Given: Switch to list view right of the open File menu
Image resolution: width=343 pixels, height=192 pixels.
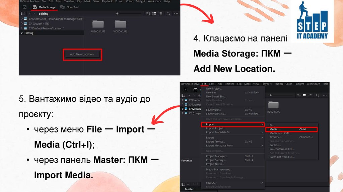Looking at the screenshot, I should coord(311,95).
